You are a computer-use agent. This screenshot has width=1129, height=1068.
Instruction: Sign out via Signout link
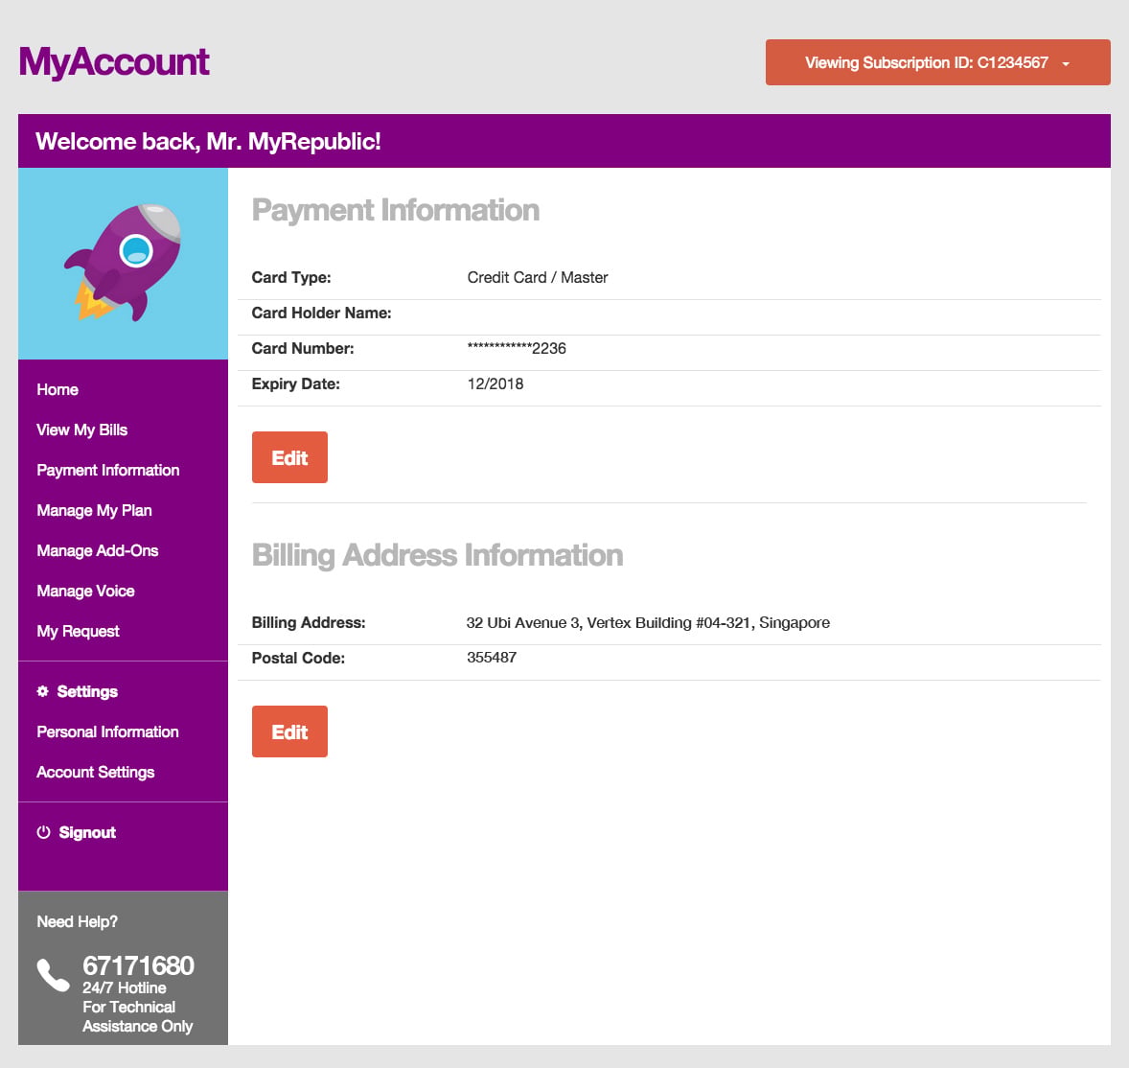[87, 832]
